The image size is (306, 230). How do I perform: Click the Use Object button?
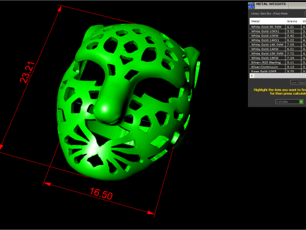[298, 82]
